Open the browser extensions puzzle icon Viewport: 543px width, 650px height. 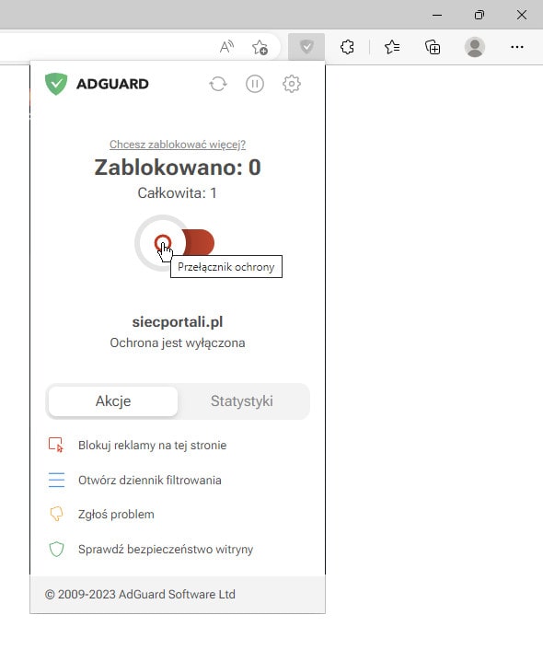pyautogui.click(x=347, y=47)
